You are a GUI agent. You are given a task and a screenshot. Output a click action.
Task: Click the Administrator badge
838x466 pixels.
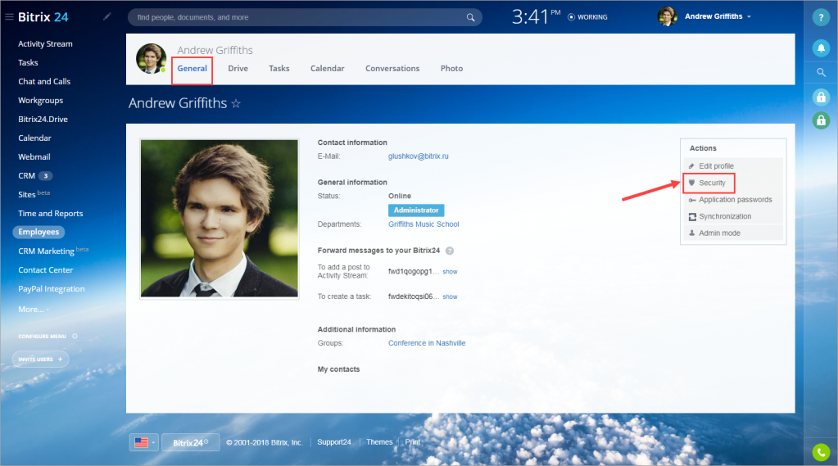(x=416, y=210)
